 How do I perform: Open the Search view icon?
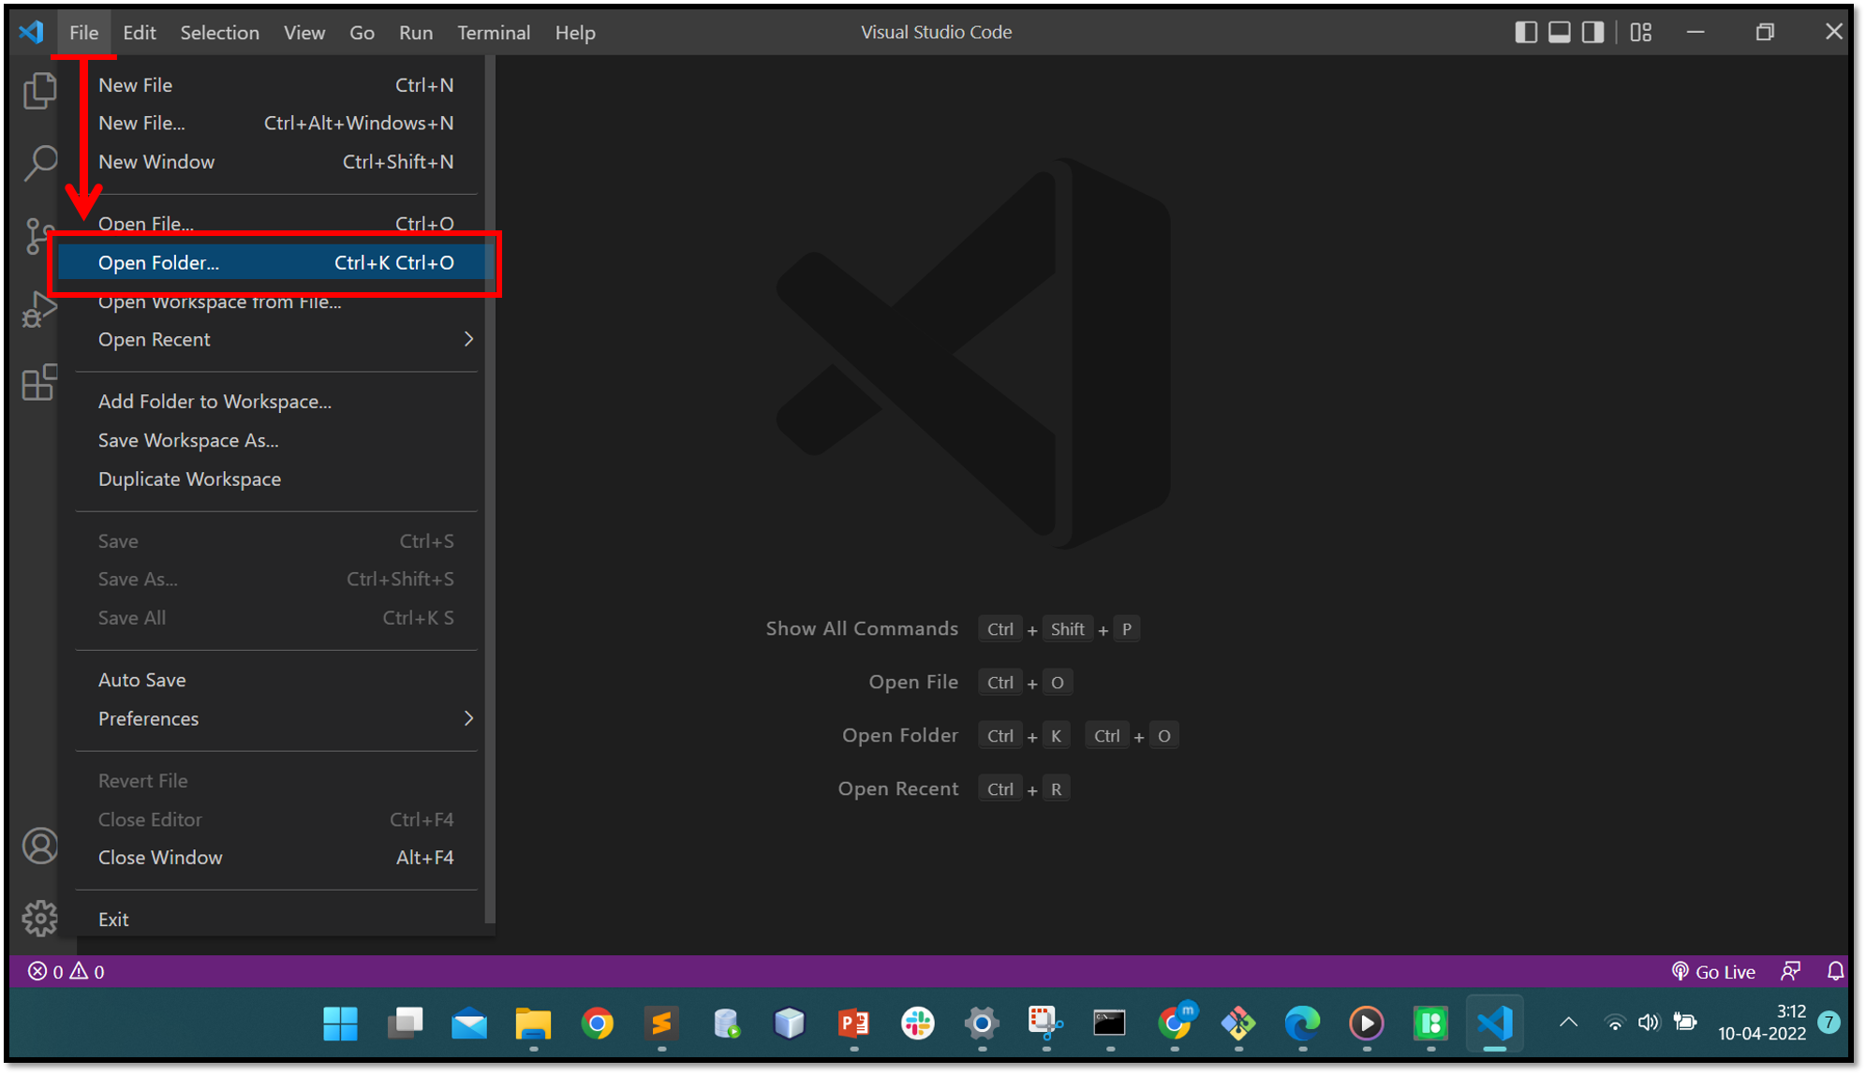(39, 163)
